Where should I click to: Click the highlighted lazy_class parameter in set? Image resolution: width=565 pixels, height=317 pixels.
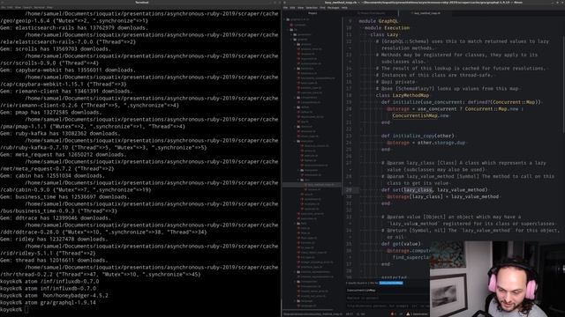tap(418, 190)
